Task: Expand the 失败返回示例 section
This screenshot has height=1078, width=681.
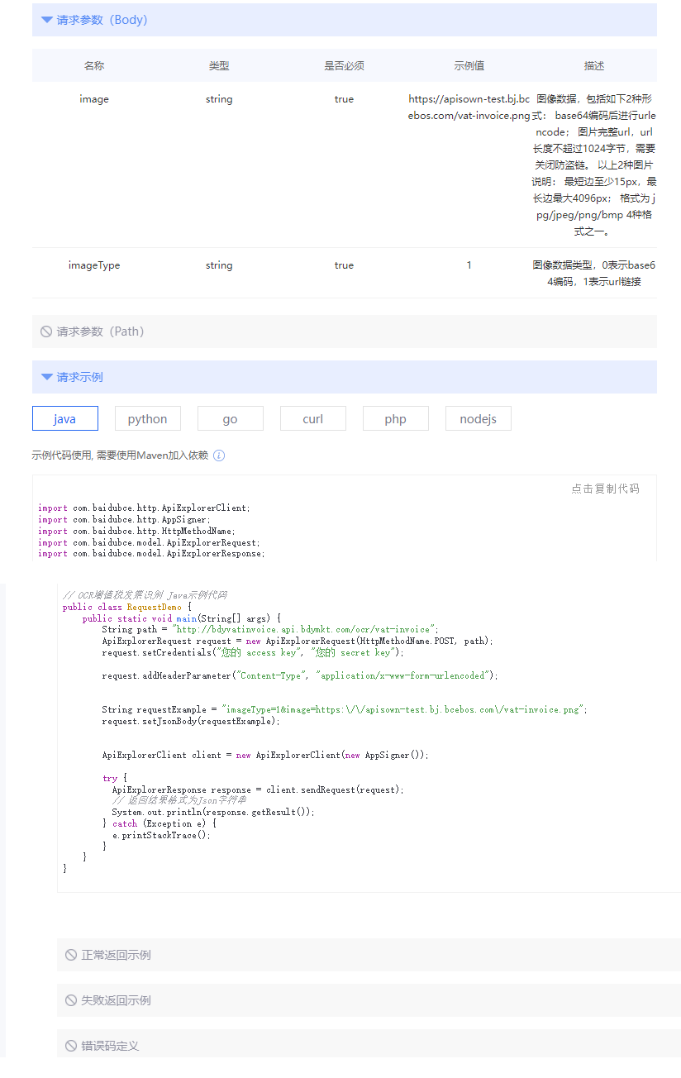Action: [116, 1000]
